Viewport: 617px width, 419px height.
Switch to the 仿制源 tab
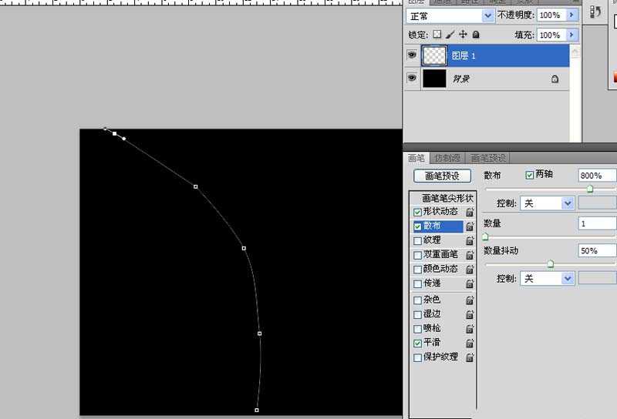click(448, 158)
